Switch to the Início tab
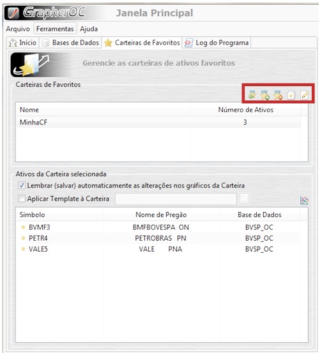Image resolution: width=320 pixels, height=355 pixels. point(22,43)
